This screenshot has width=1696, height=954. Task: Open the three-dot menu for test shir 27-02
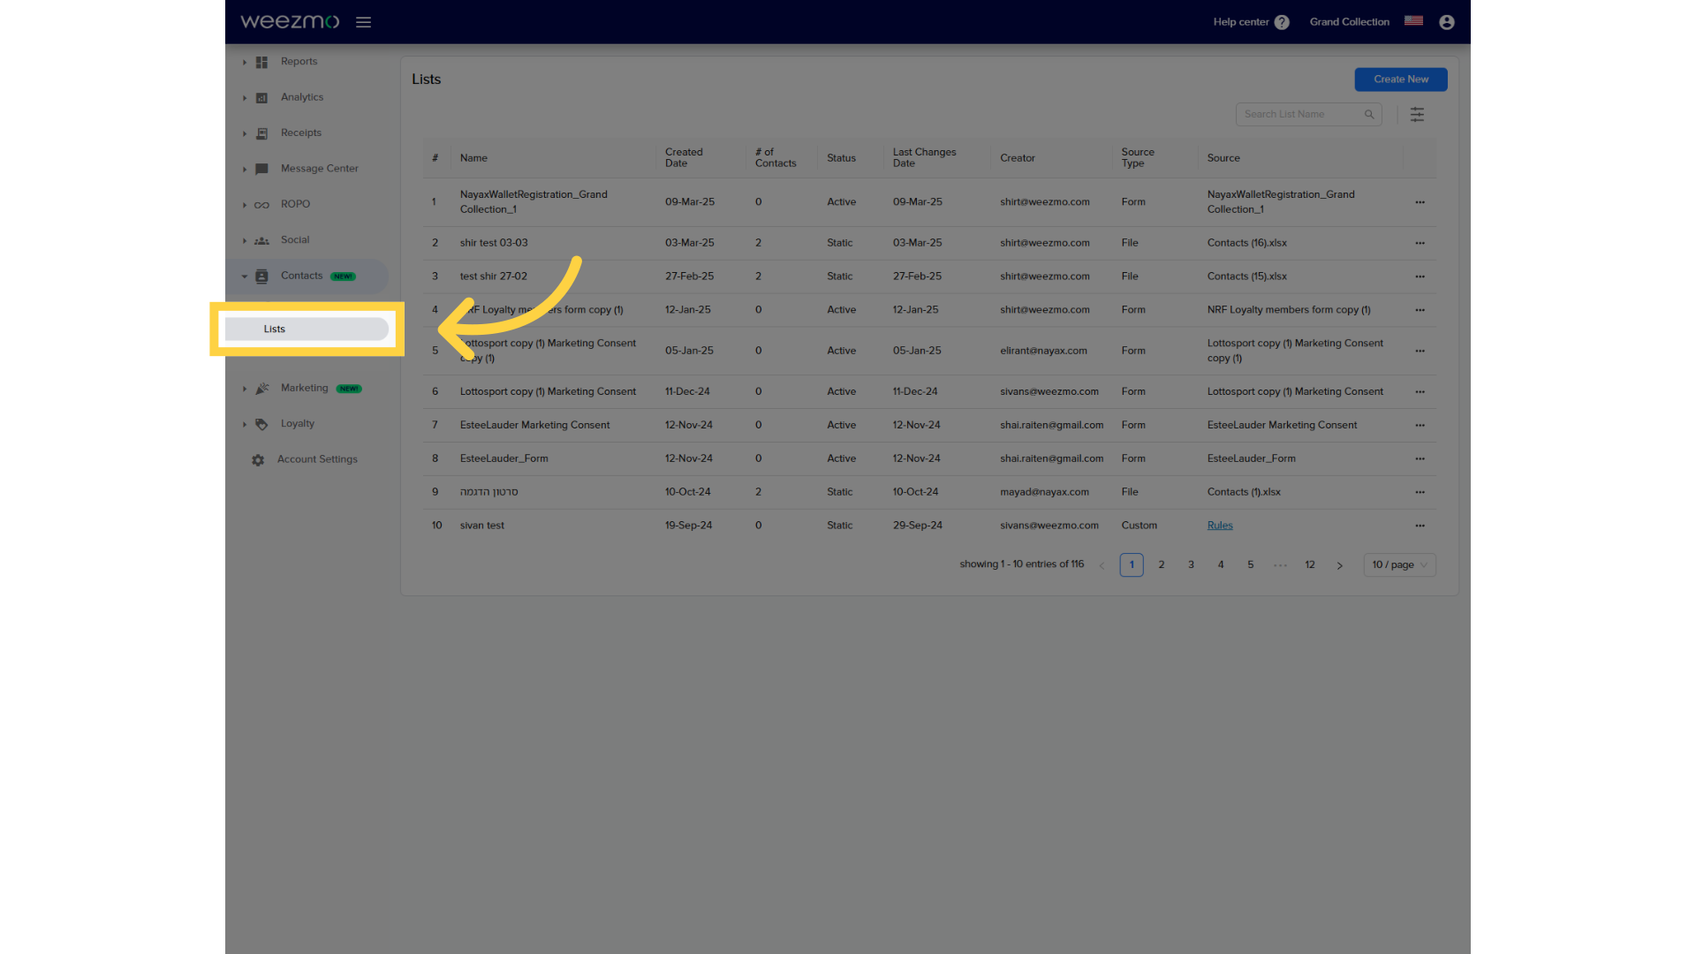1420,276
